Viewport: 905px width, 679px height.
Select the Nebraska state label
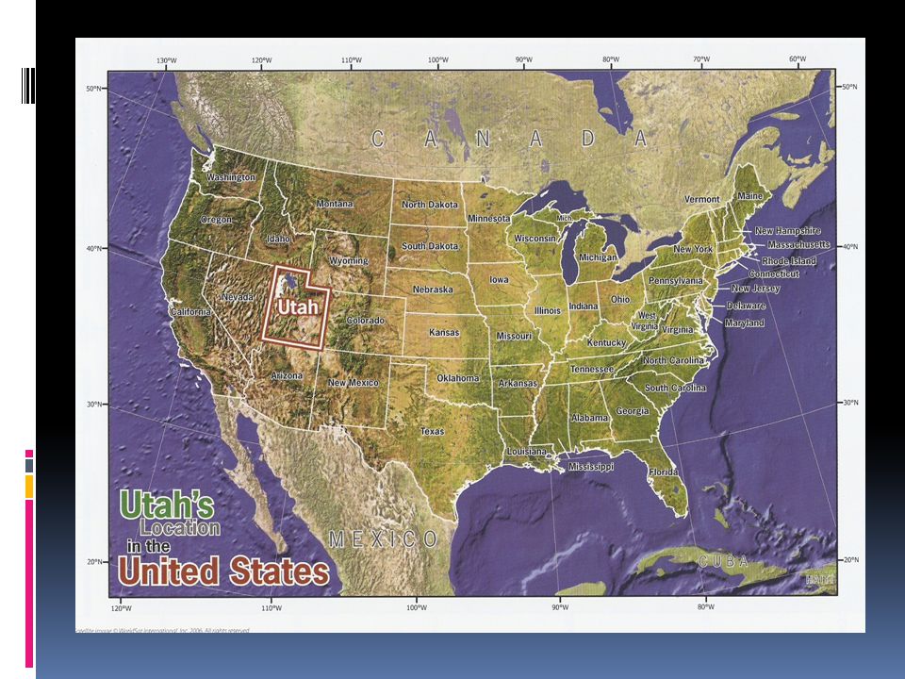(433, 290)
